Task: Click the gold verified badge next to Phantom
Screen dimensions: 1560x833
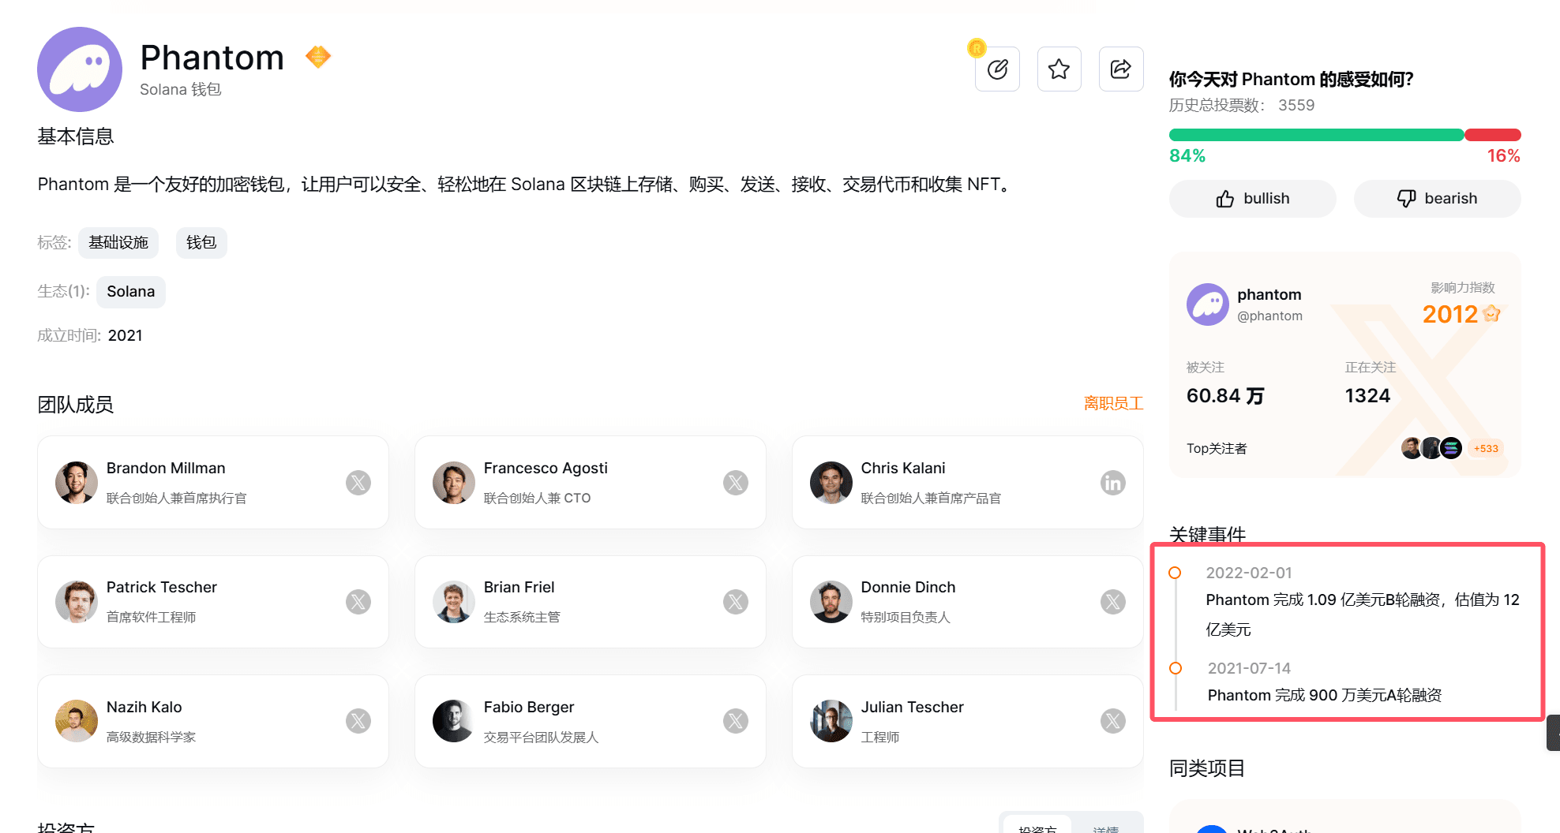Action: point(317,56)
